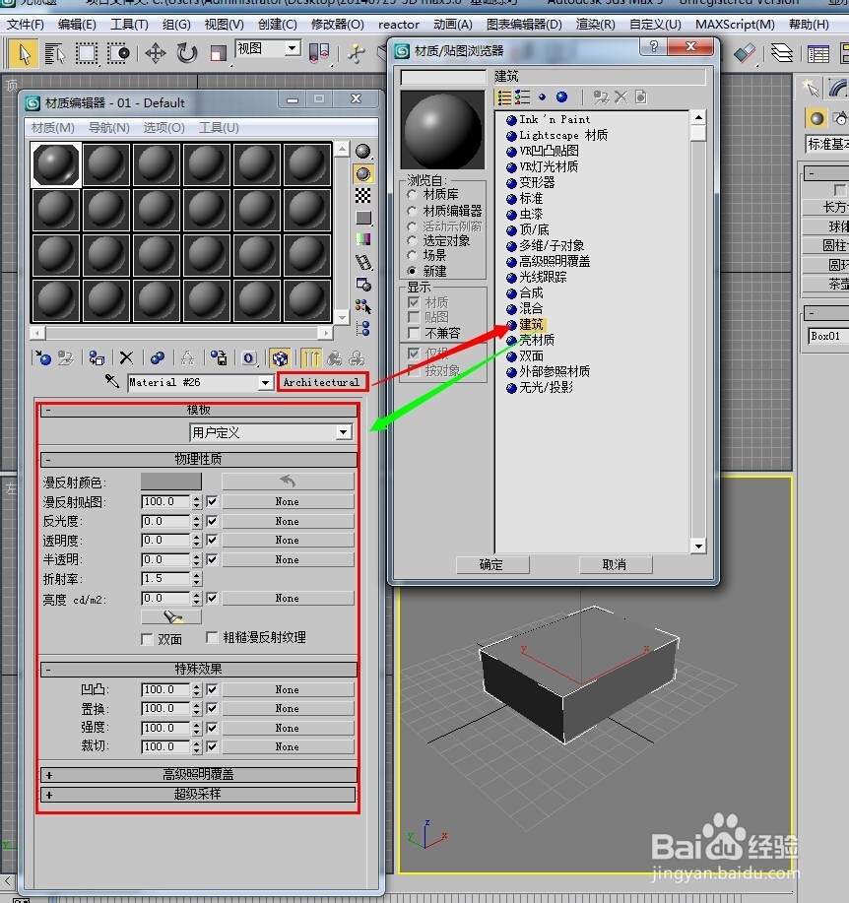Click the Architectural material type button

[321, 382]
